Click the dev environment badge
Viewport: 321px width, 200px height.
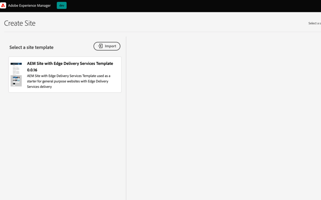62,6
